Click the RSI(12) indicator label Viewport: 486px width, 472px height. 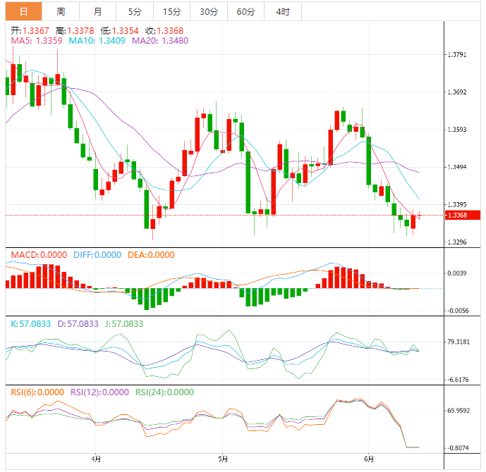[x=99, y=392]
